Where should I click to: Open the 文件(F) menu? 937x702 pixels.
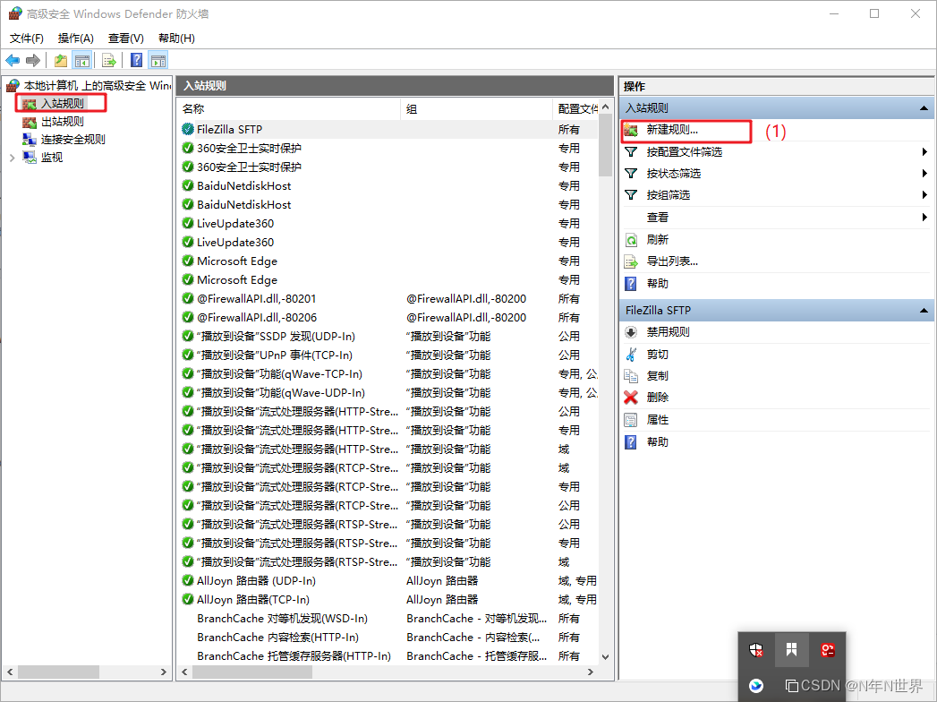(x=26, y=39)
